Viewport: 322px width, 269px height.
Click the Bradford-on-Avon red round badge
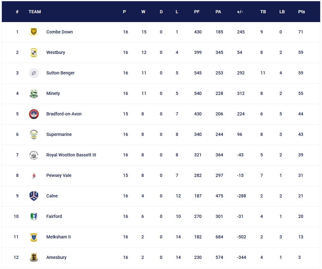[x=34, y=114]
